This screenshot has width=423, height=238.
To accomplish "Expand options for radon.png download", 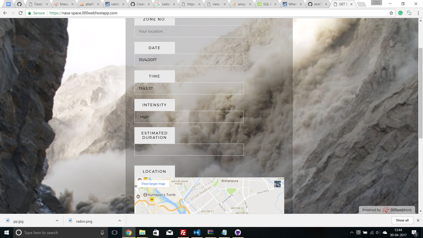I will pyautogui.click(x=119, y=220).
